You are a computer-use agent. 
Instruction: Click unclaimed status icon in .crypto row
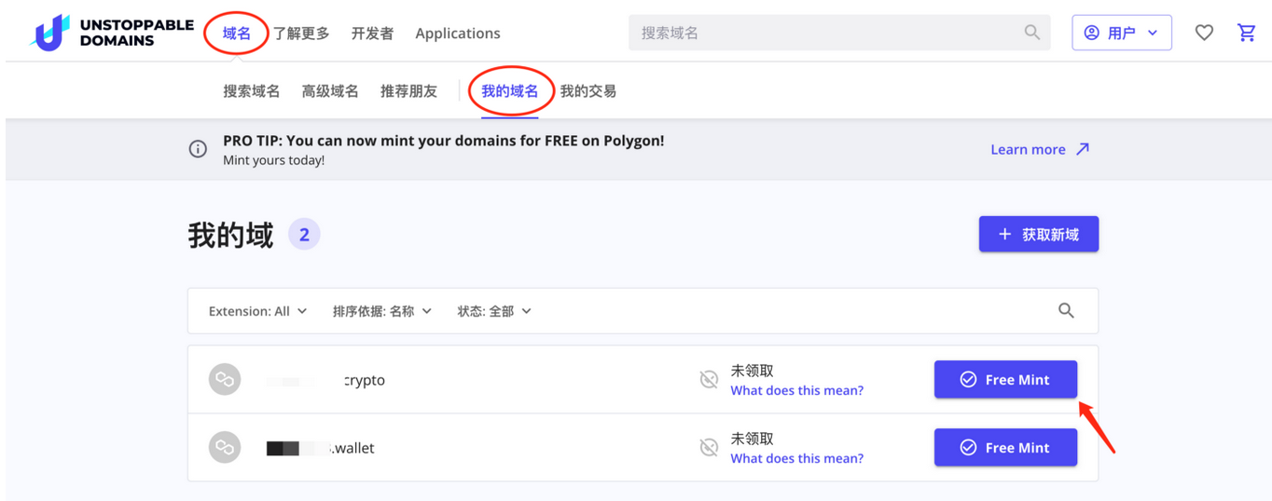[709, 379]
